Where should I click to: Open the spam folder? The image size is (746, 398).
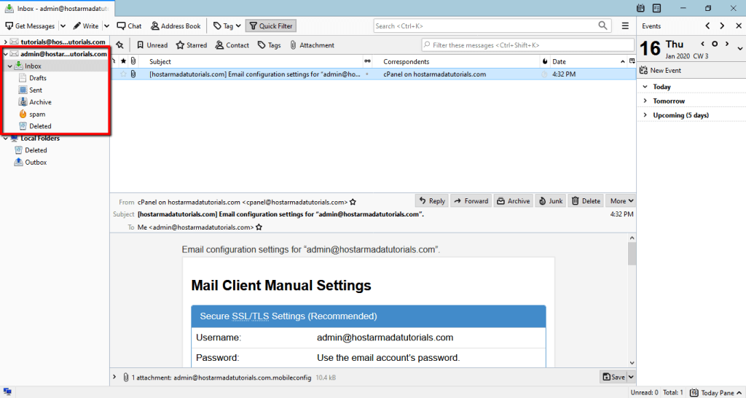(x=37, y=114)
